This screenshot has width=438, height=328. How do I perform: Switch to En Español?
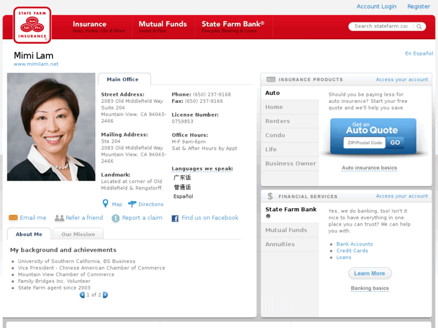pyautogui.click(x=419, y=54)
